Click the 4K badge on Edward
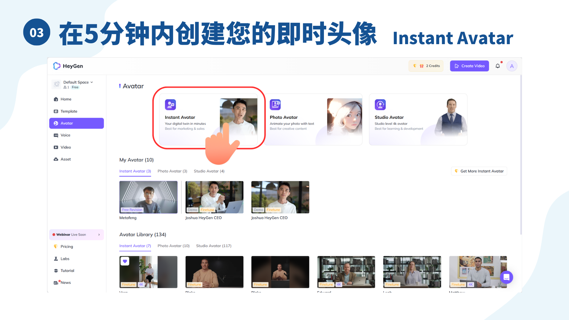Viewport: 569px width, 320px height. (x=339, y=284)
